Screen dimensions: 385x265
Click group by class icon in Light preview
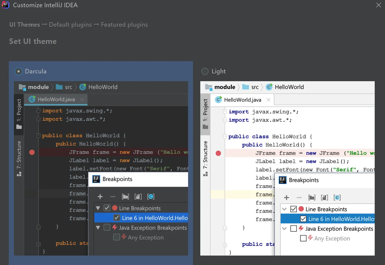pos(337,198)
